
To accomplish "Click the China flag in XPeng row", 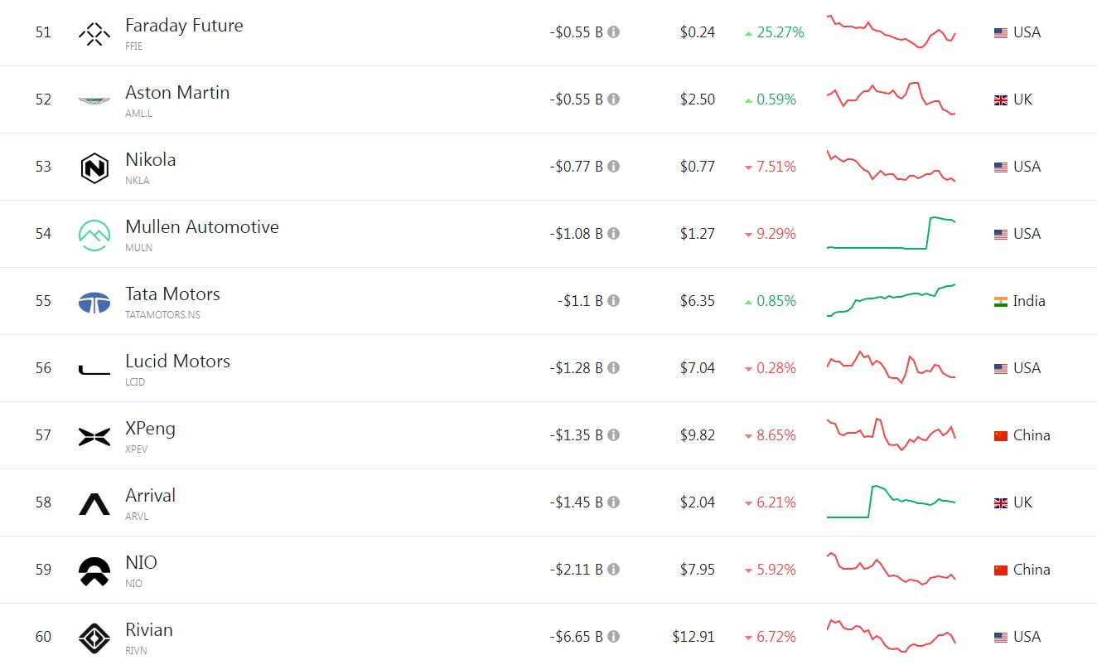I will coord(1001,435).
